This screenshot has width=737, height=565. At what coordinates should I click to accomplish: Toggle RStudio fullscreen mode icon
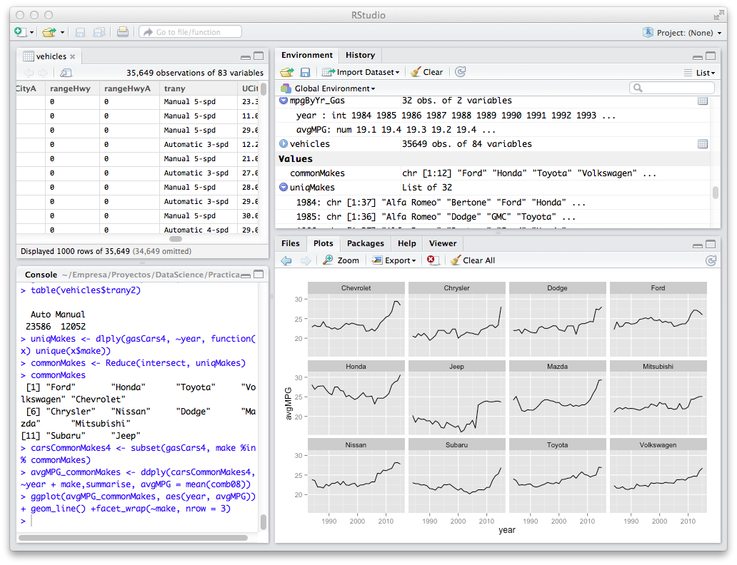tap(718, 15)
